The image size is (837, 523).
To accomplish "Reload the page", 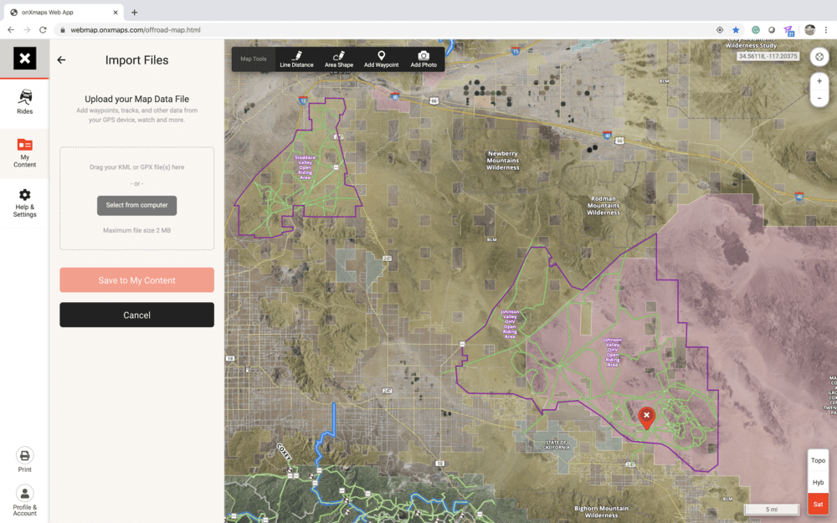I will point(43,30).
